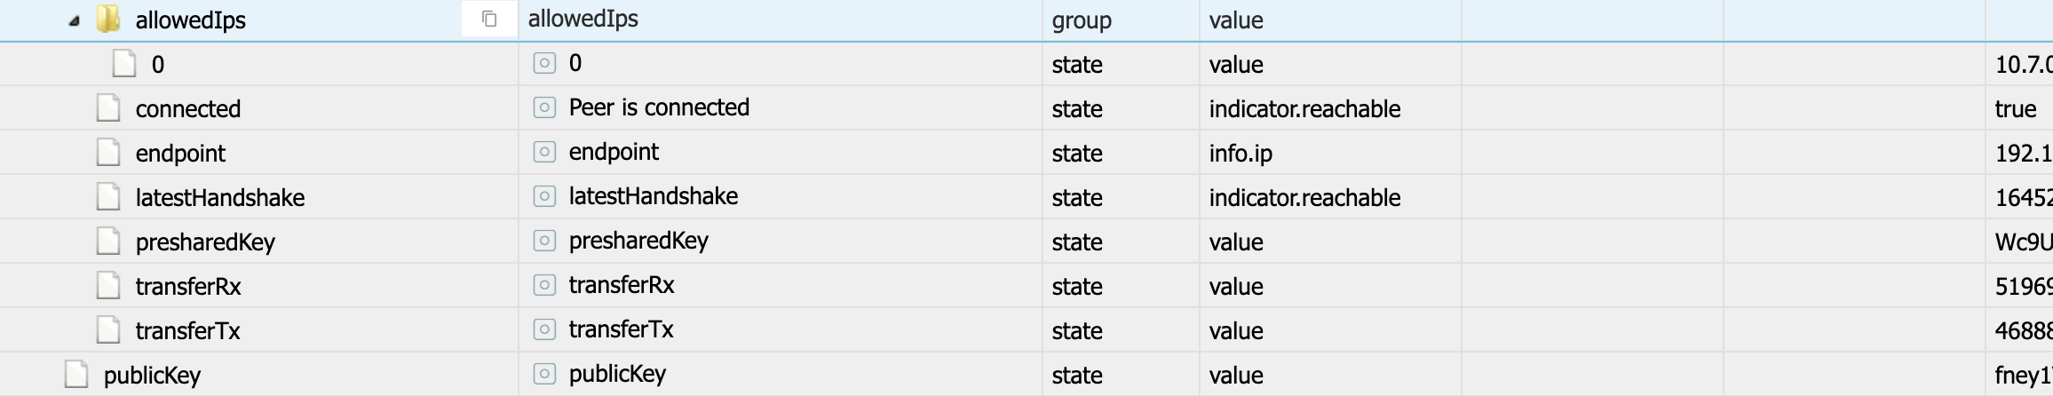This screenshot has width=2053, height=396.
Task: Click the publicKey file icon
Action: [x=76, y=375]
